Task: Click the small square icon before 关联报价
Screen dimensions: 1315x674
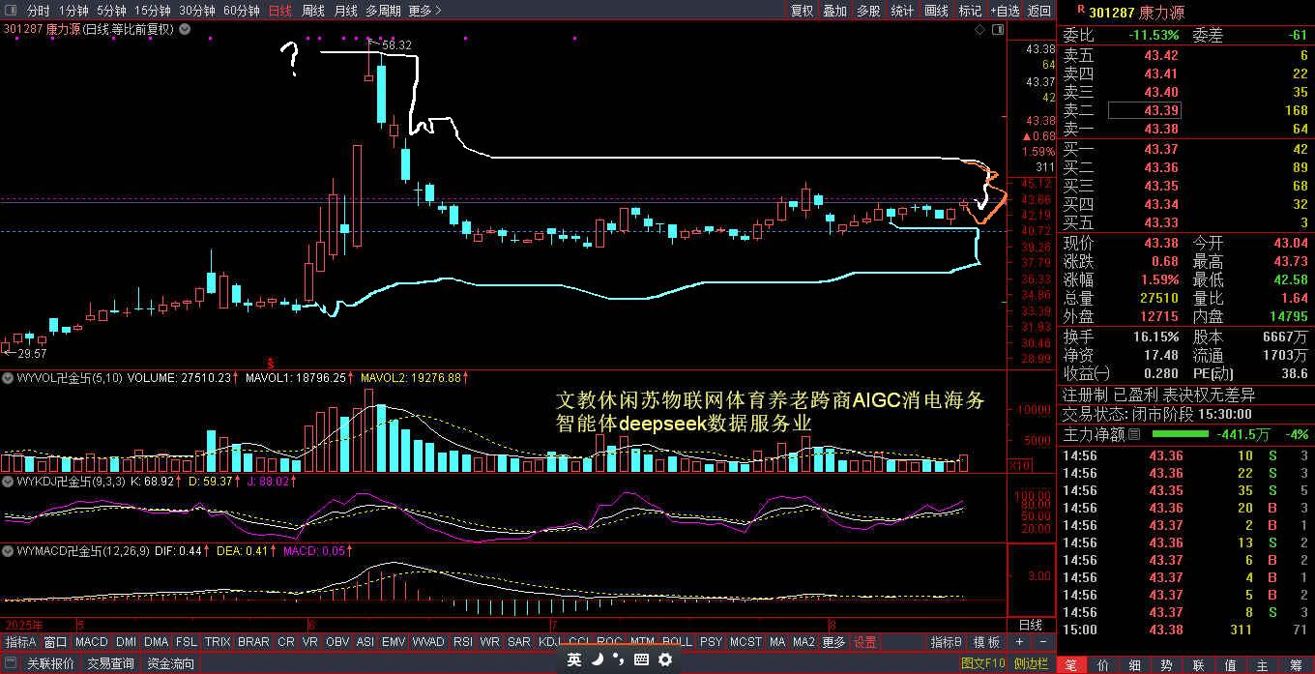Action: coord(11,663)
